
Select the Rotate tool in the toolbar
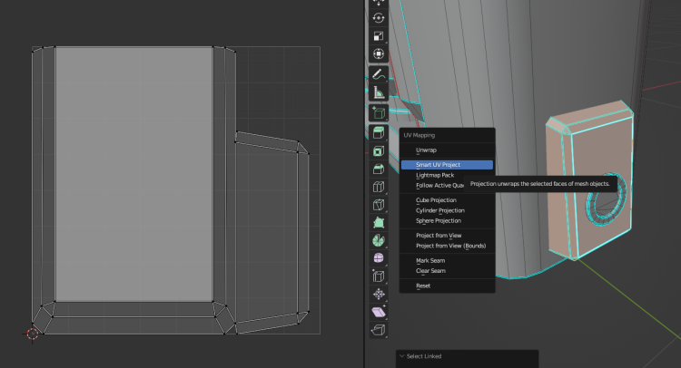coord(379,18)
